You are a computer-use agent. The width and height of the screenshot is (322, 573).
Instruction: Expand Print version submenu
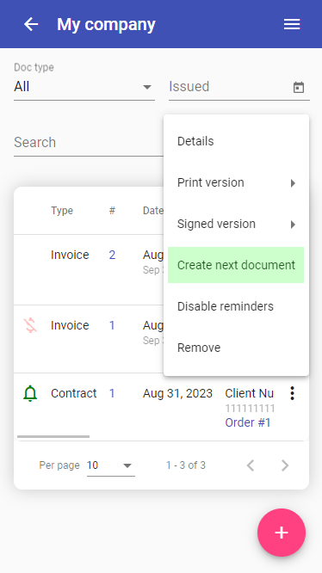[236, 182]
